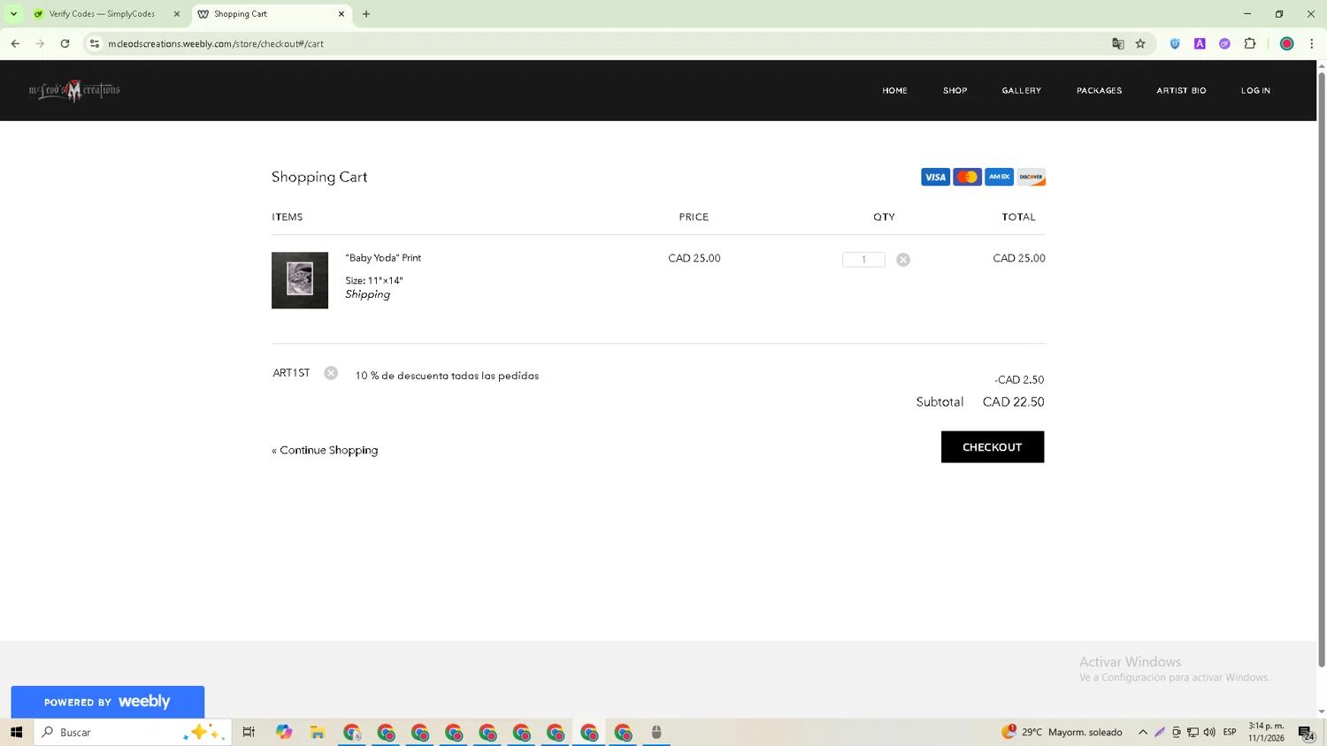1327x746 pixels.
Task: Click the ESP language indicator
Action: point(1230,732)
